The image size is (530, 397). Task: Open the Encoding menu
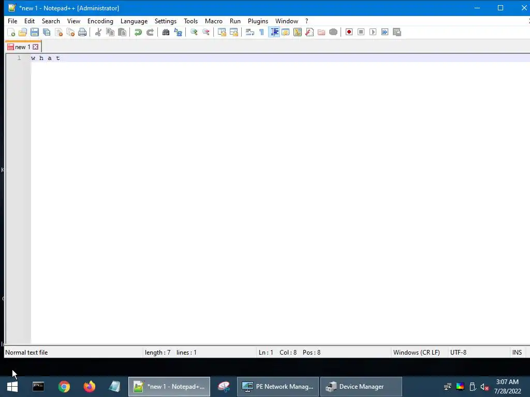100,21
